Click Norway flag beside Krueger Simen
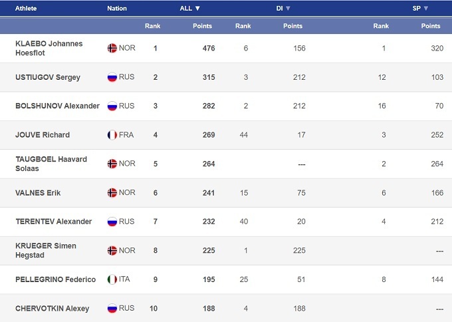Viewport: 452px width, 322px height. 112,250
